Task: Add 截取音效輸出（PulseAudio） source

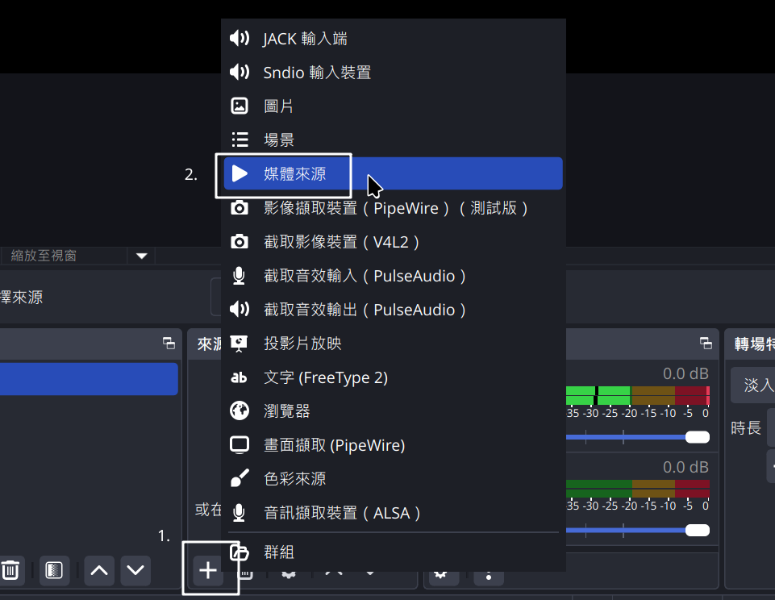Action: (393, 310)
